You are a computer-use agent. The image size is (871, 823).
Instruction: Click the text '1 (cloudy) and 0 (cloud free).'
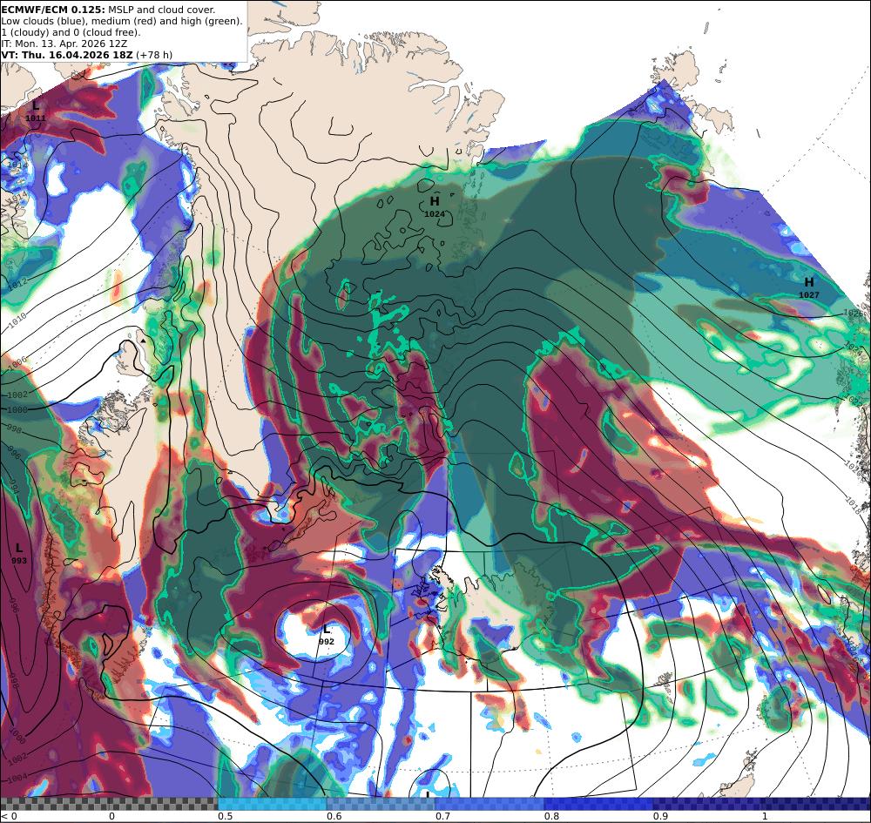pyautogui.click(x=71, y=32)
